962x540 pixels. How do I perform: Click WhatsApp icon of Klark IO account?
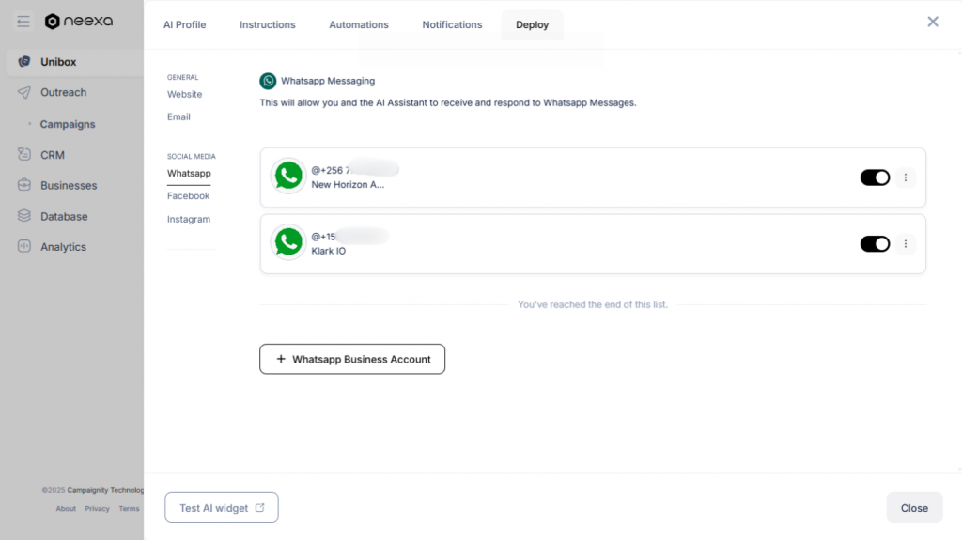click(288, 242)
